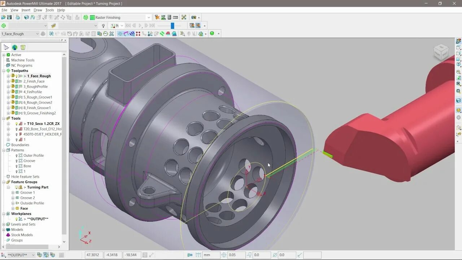Open the 1_Face_Rough active toolpath dropdown

coord(37,34)
